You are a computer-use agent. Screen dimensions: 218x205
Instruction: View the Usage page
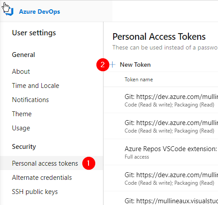[21, 128]
